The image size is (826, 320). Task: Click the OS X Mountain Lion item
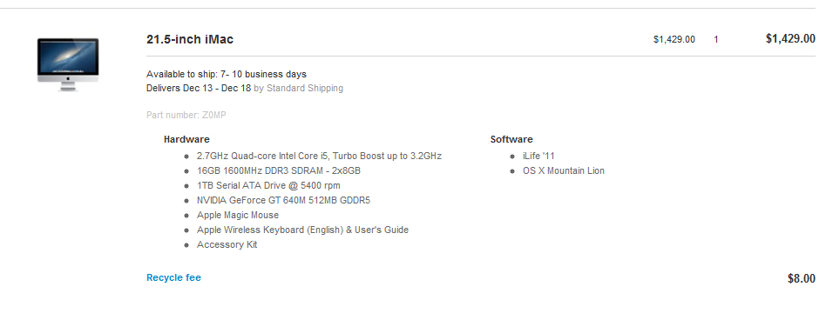point(563,170)
